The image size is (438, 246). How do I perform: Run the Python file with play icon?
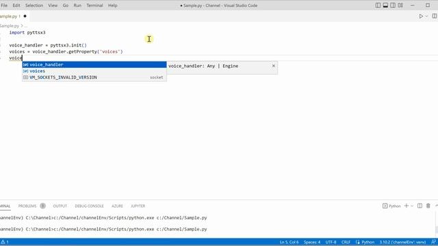[421, 16]
